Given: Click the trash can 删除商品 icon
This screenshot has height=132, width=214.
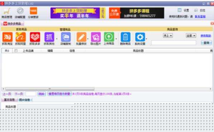Looking at the screenshot, I should coord(125,37).
